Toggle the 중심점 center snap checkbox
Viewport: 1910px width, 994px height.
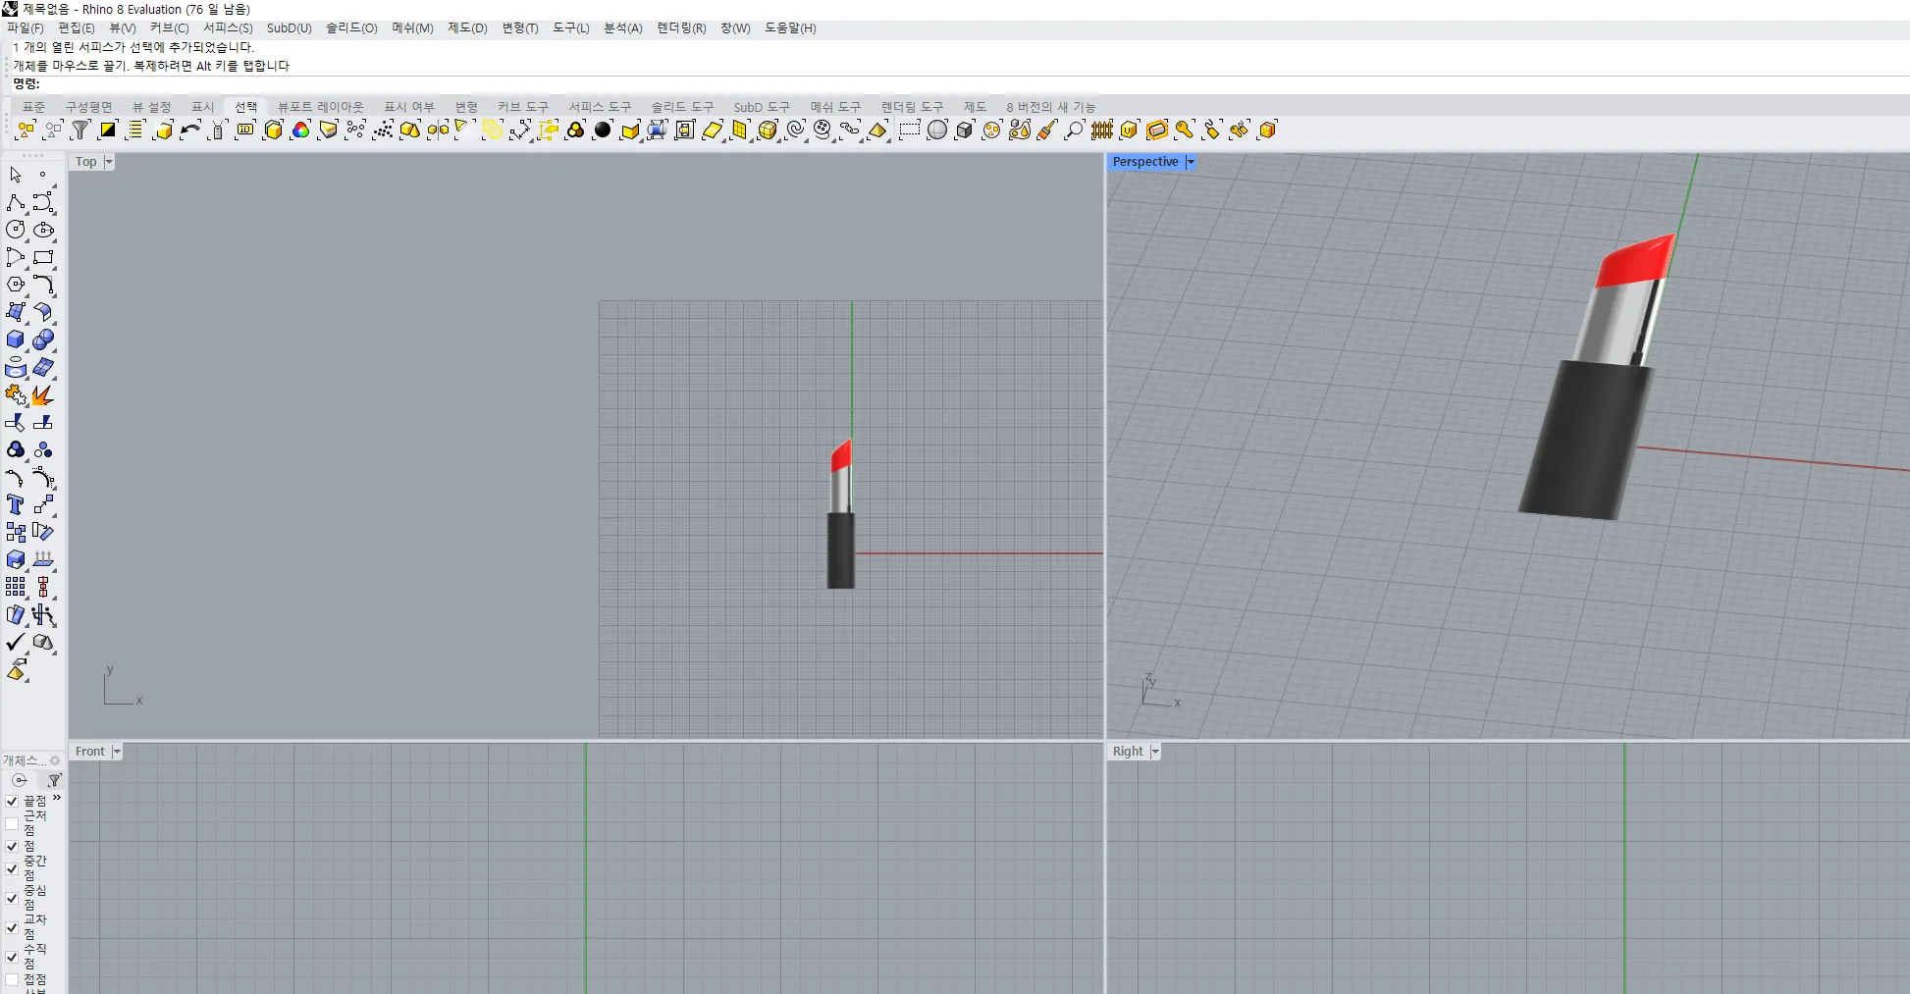pyautogui.click(x=12, y=898)
